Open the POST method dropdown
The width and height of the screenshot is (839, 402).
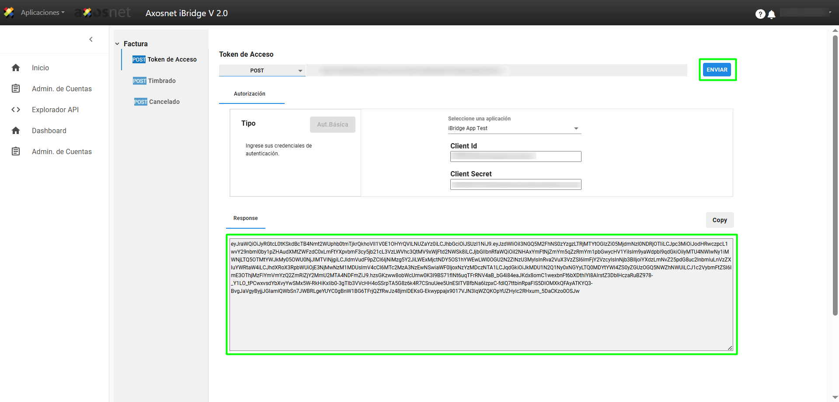point(262,70)
